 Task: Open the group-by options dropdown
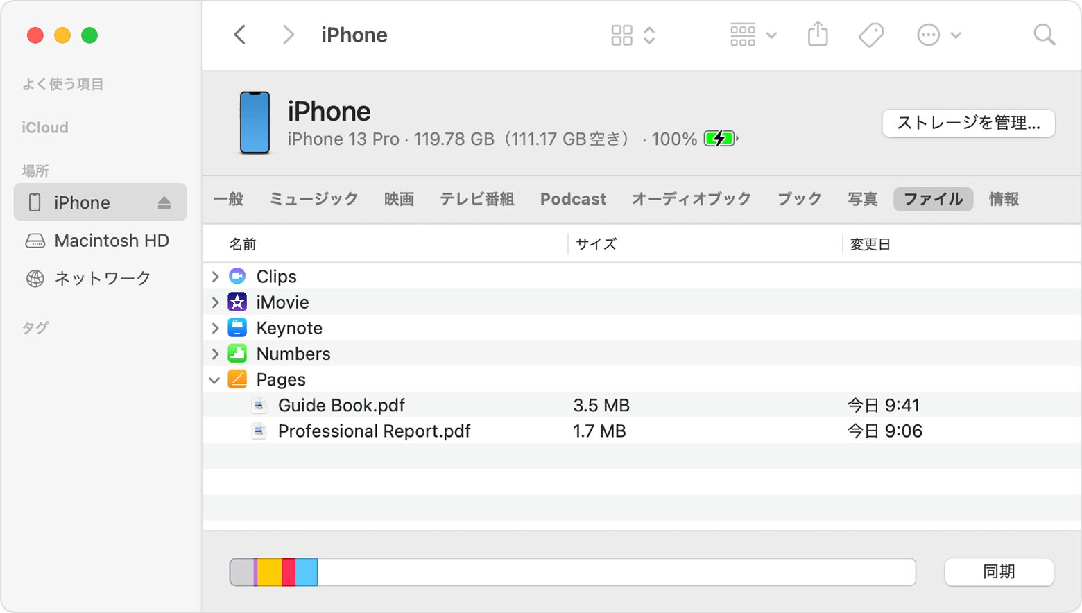[753, 35]
